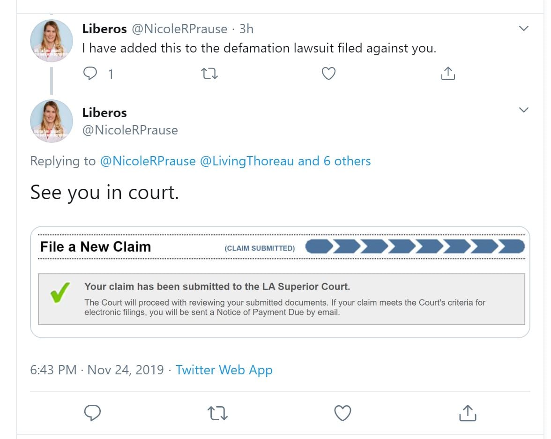Click the first tweet's profile avatar
The width and height of the screenshot is (551, 439).
pyautogui.click(x=52, y=41)
